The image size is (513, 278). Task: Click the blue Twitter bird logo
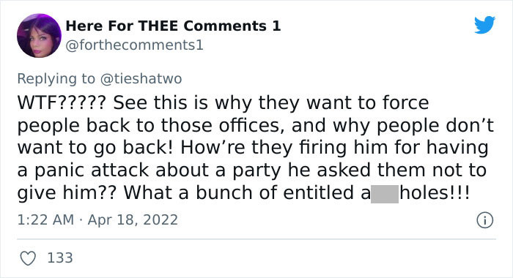coord(484,24)
